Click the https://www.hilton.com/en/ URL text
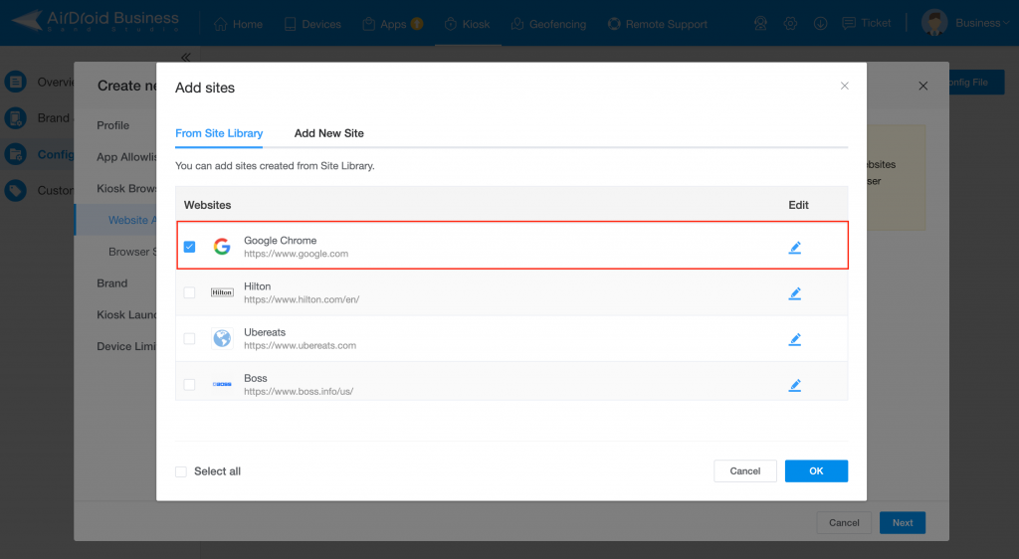The height and width of the screenshot is (559, 1019). click(x=302, y=299)
